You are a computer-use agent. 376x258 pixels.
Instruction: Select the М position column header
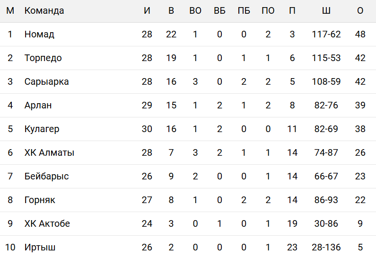tap(10, 11)
